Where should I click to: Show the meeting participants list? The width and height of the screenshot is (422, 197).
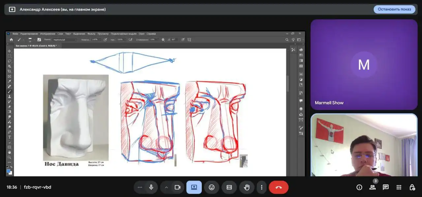click(372, 187)
